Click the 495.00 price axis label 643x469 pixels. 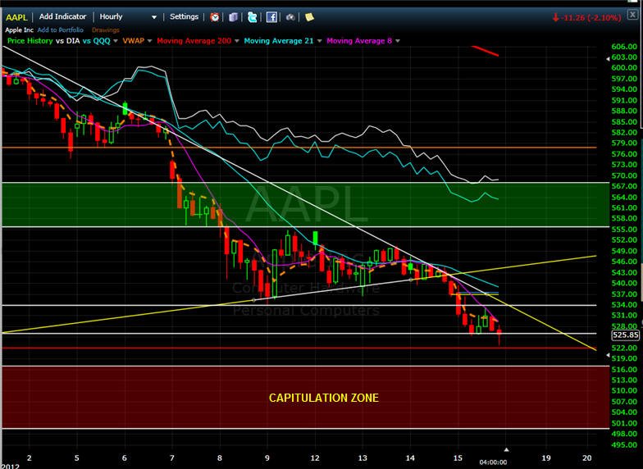(625, 444)
